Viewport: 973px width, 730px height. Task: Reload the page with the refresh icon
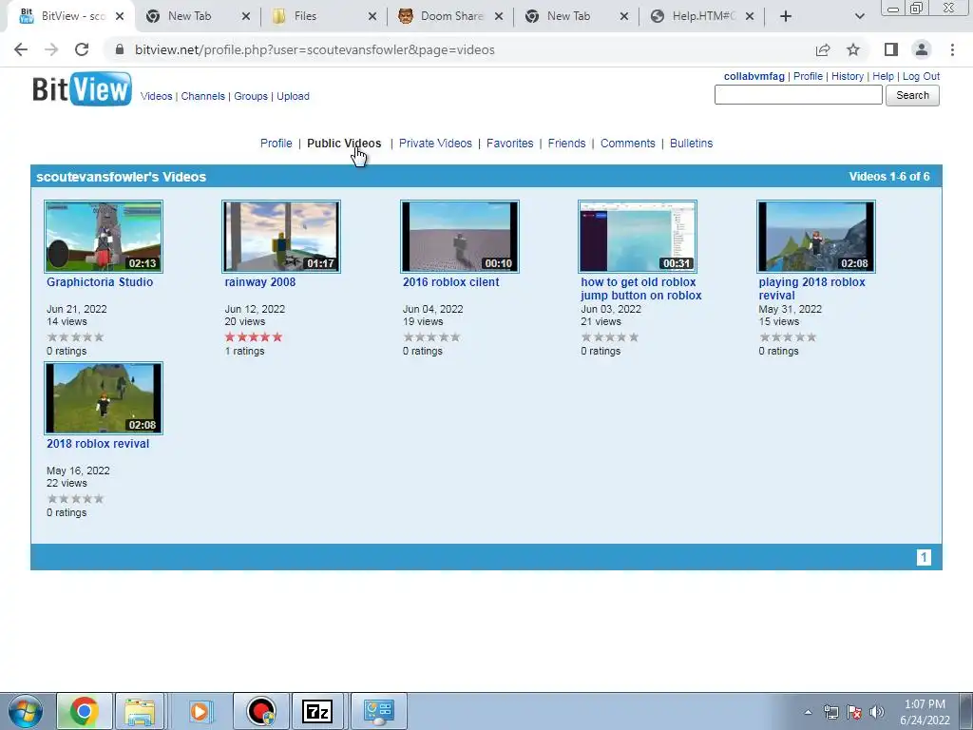click(x=82, y=49)
